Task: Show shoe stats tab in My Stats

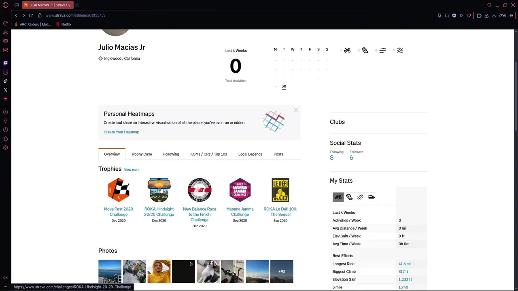Action: (x=372, y=197)
